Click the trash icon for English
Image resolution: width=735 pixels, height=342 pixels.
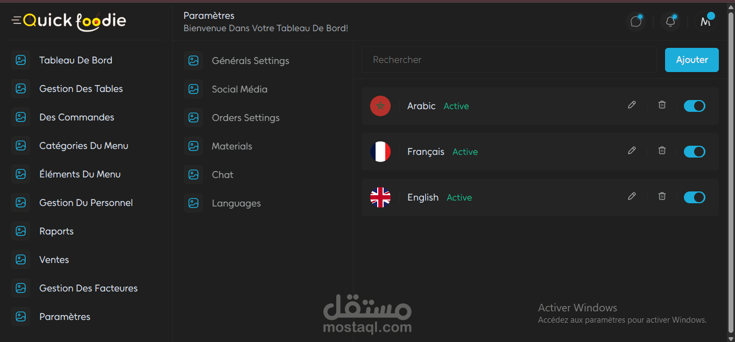(x=662, y=196)
